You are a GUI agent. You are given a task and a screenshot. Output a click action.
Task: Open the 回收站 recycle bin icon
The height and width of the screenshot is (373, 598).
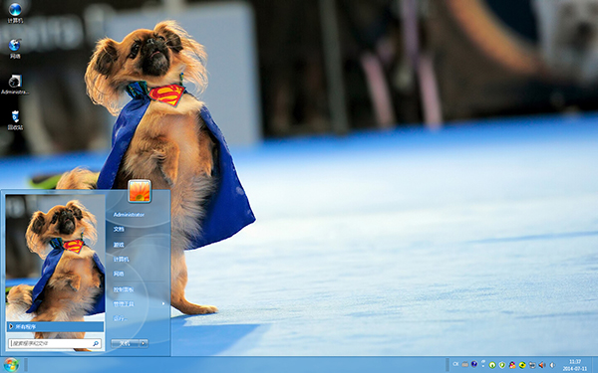[15, 120]
